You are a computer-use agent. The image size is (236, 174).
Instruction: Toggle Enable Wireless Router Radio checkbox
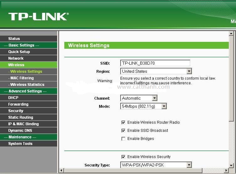click(x=123, y=122)
